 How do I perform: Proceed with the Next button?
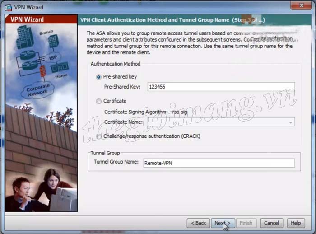point(223,223)
